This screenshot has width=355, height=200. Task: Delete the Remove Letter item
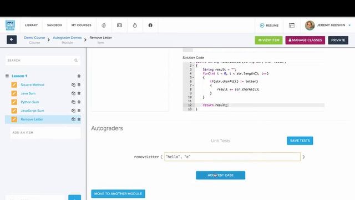[x=79, y=119]
